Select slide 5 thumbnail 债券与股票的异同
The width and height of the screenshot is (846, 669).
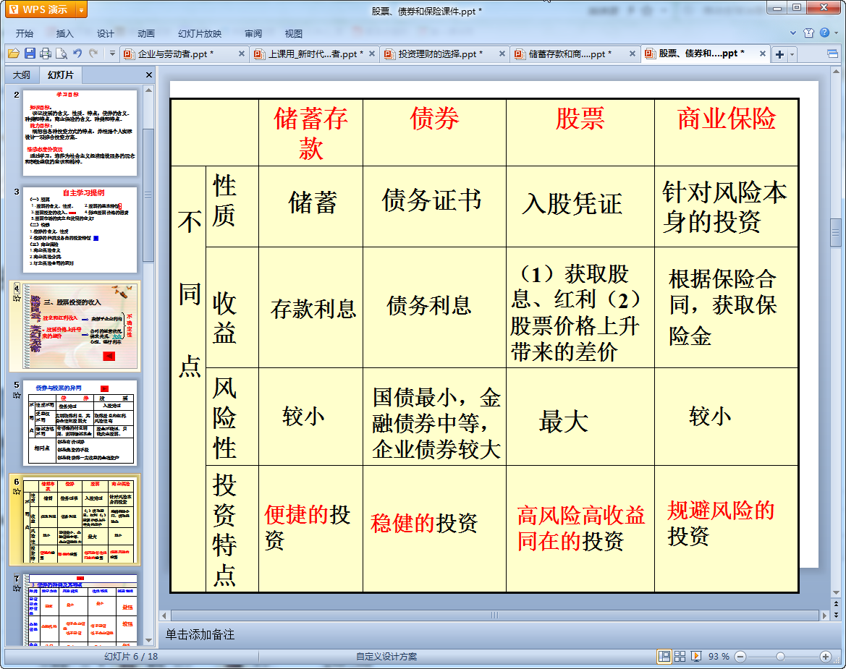(x=80, y=423)
